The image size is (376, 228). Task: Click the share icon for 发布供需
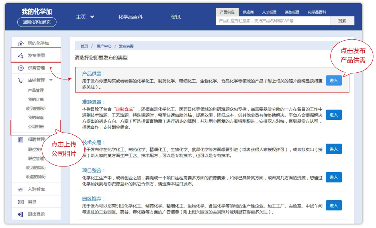click(x=21, y=55)
